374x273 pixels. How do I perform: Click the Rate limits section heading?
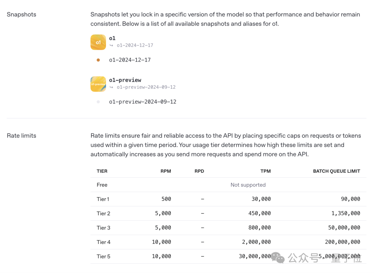pos(21,136)
